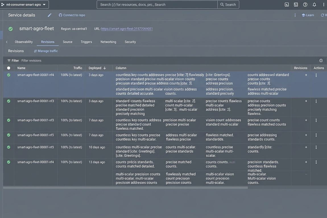Click plus icon for 13 days ago revision
Viewport: 327px width, 218px height.
click(306, 162)
